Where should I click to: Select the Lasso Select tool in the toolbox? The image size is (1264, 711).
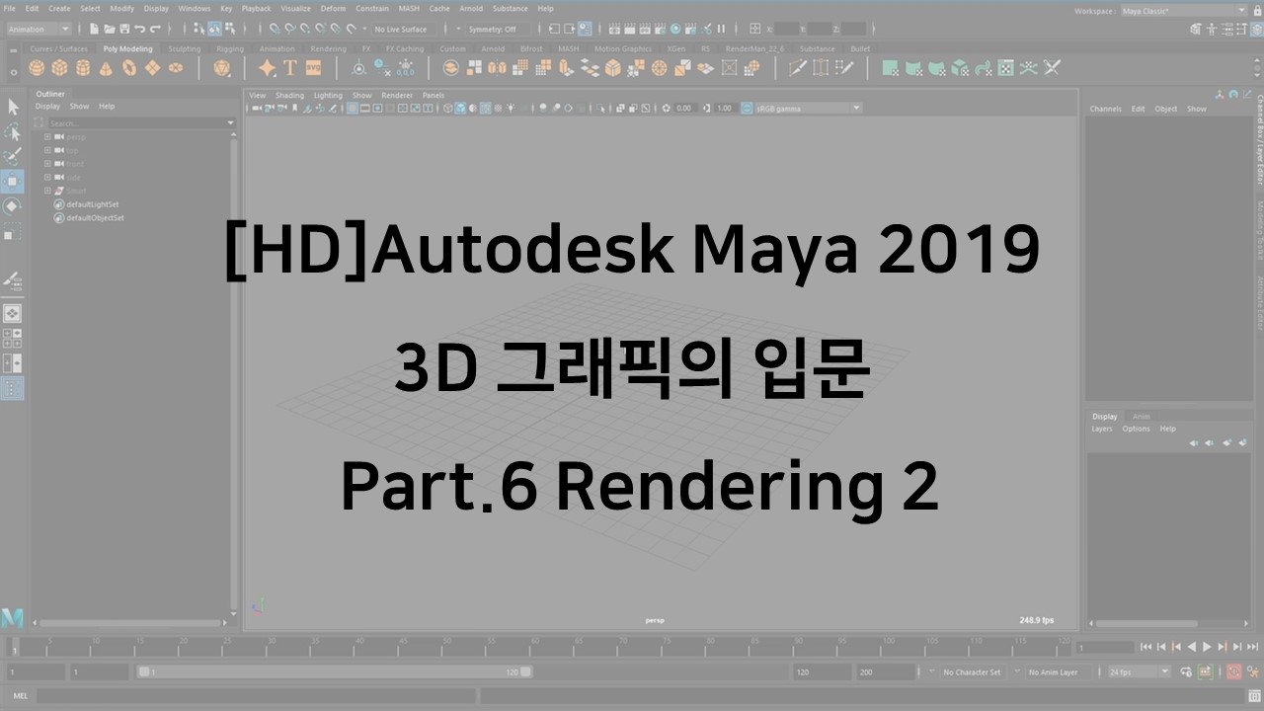tap(13, 131)
